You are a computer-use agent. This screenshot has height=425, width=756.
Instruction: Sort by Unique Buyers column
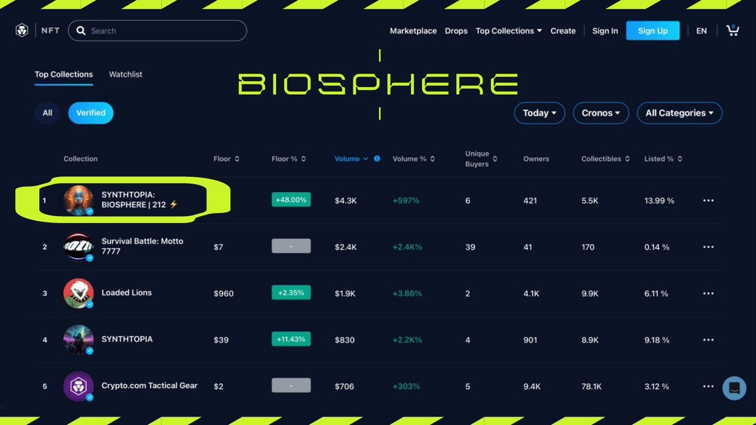(x=481, y=159)
